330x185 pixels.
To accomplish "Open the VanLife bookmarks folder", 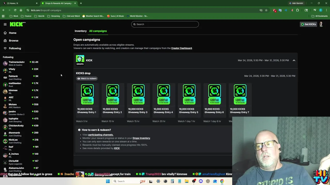I will pos(39,16).
